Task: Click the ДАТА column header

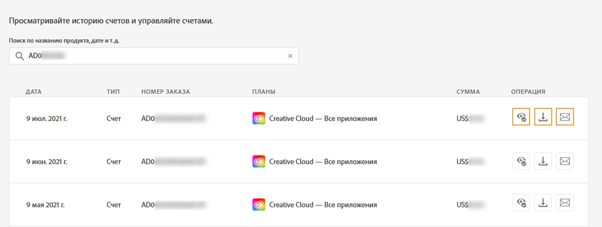Action: (34, 92)
